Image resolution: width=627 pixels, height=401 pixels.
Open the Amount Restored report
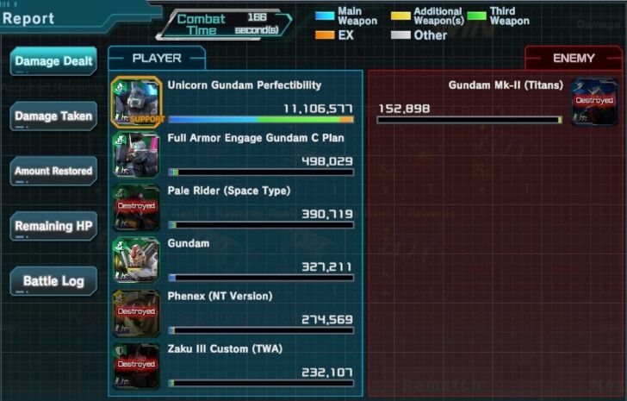[x=53, y=171]
